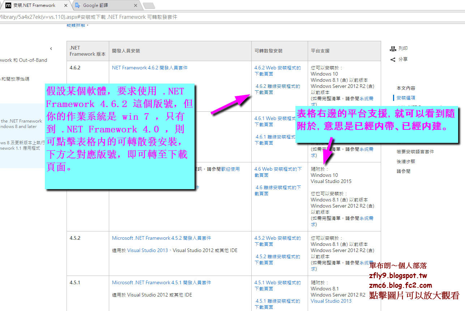
Task: Click the share icon beside 分享
Action: [x=393, y=59]
